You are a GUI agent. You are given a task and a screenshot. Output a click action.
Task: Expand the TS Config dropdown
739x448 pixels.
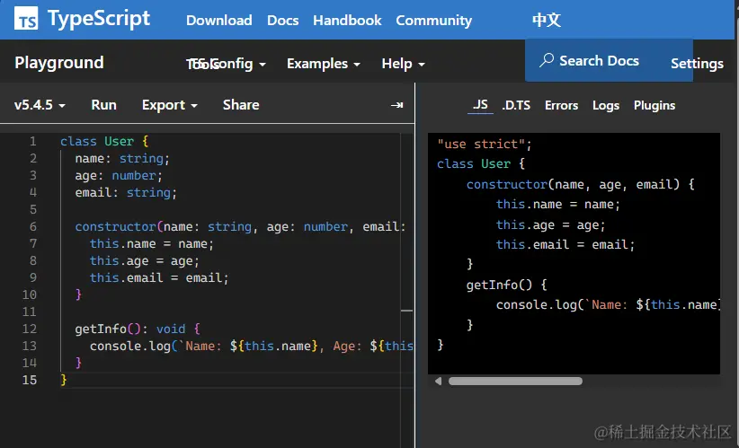[227, 64]
